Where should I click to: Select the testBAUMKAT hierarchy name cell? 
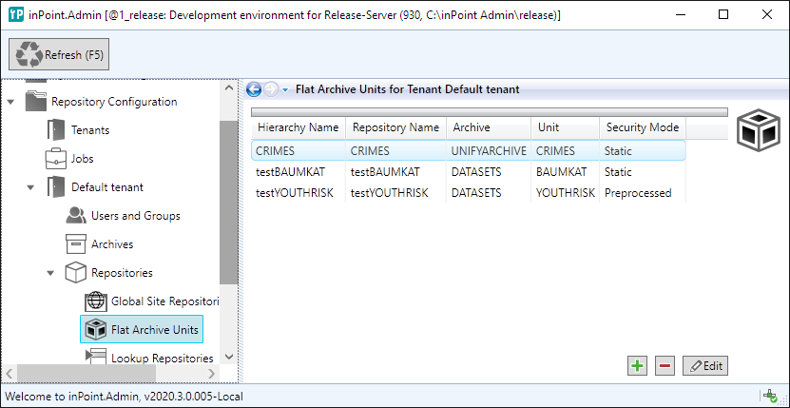291,172
